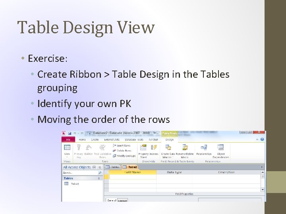Expand the View button dropdown arrow
Image resolution: width=286 pixels, height=214 pixels.
tap(67, 157)
